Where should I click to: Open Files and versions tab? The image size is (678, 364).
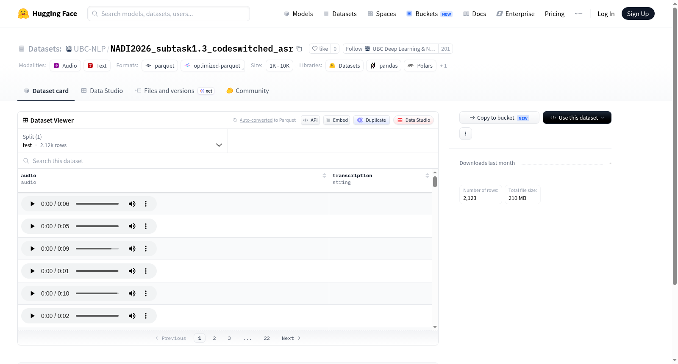pyautogui.click(x=175, y=91)
